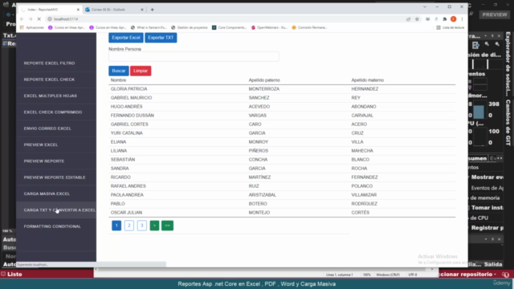Go to page 2 of results
Image resolution: width=514 pixels, height=289 pixels.
tap(129, 226)
